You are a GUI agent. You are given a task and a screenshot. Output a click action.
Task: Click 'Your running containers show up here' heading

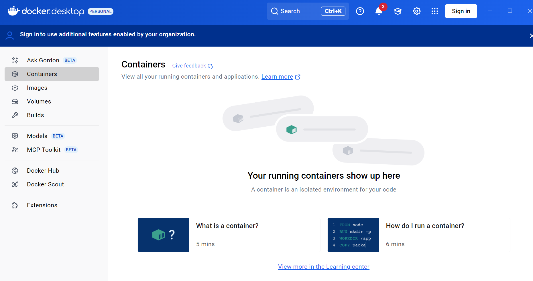(324, 176)
